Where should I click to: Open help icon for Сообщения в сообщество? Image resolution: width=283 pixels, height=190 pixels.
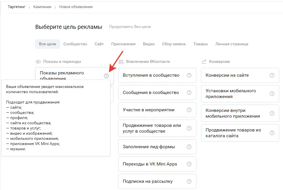tap(189, 93)
